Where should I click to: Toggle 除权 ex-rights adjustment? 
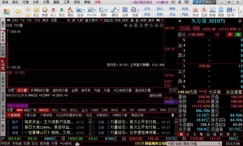(x=125, y=20)
